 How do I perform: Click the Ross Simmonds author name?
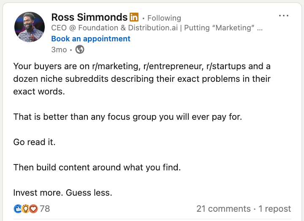click(x=90, y=17)
